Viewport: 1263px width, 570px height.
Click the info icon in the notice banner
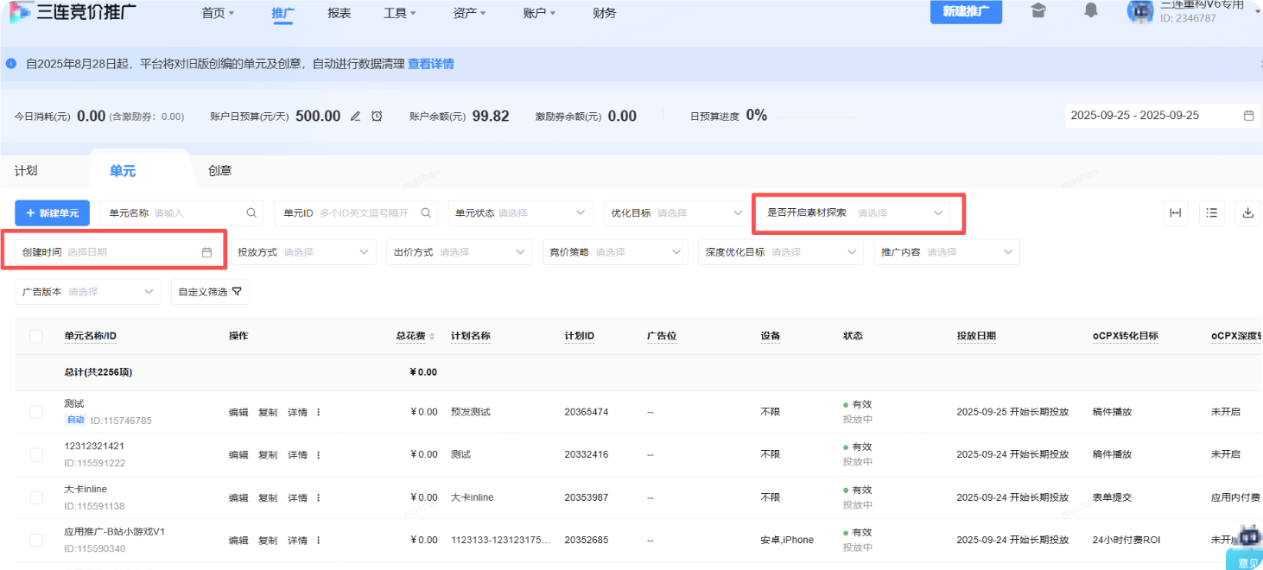point(11,63)
